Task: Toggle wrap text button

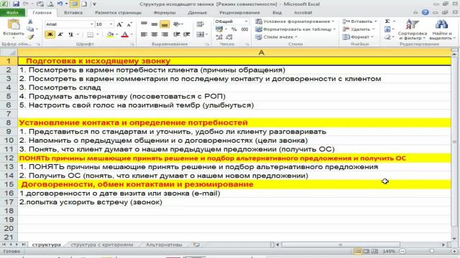Action: 201,24
